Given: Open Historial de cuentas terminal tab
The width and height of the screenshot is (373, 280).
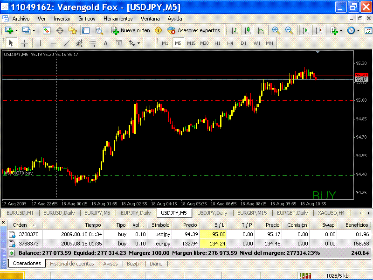Looking at the screenshot, I should click(72, 264).
